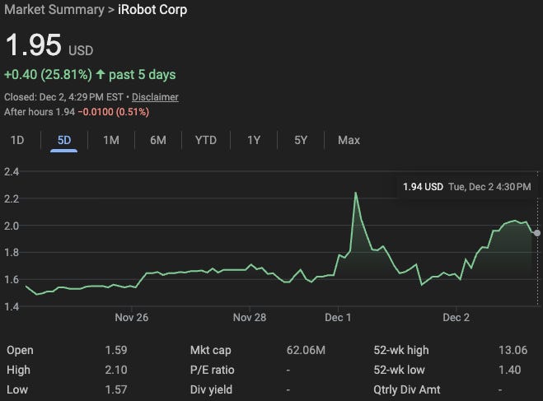Click the Dec 2 axis label
The width and height of the screenshot is (543, 401).
click(456, 318)
